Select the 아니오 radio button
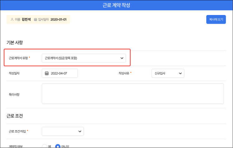 click(58, 146)
